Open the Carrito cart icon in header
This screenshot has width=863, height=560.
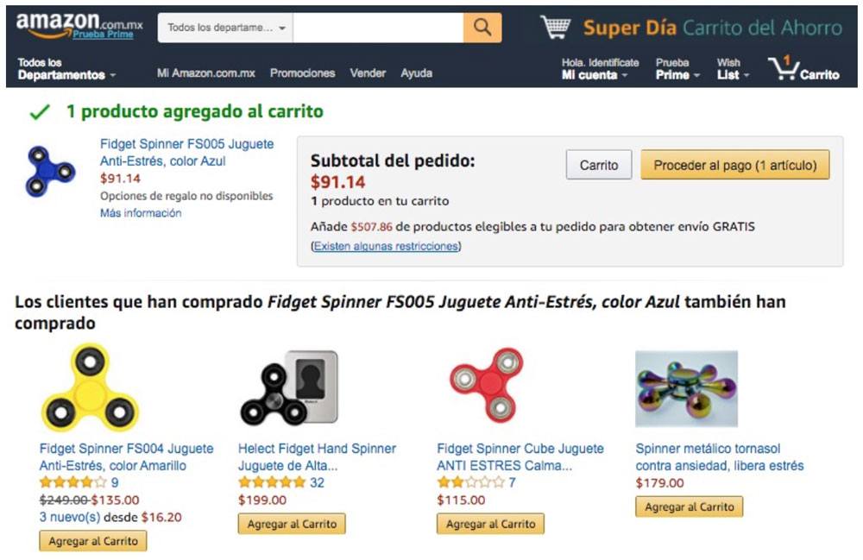806,69
